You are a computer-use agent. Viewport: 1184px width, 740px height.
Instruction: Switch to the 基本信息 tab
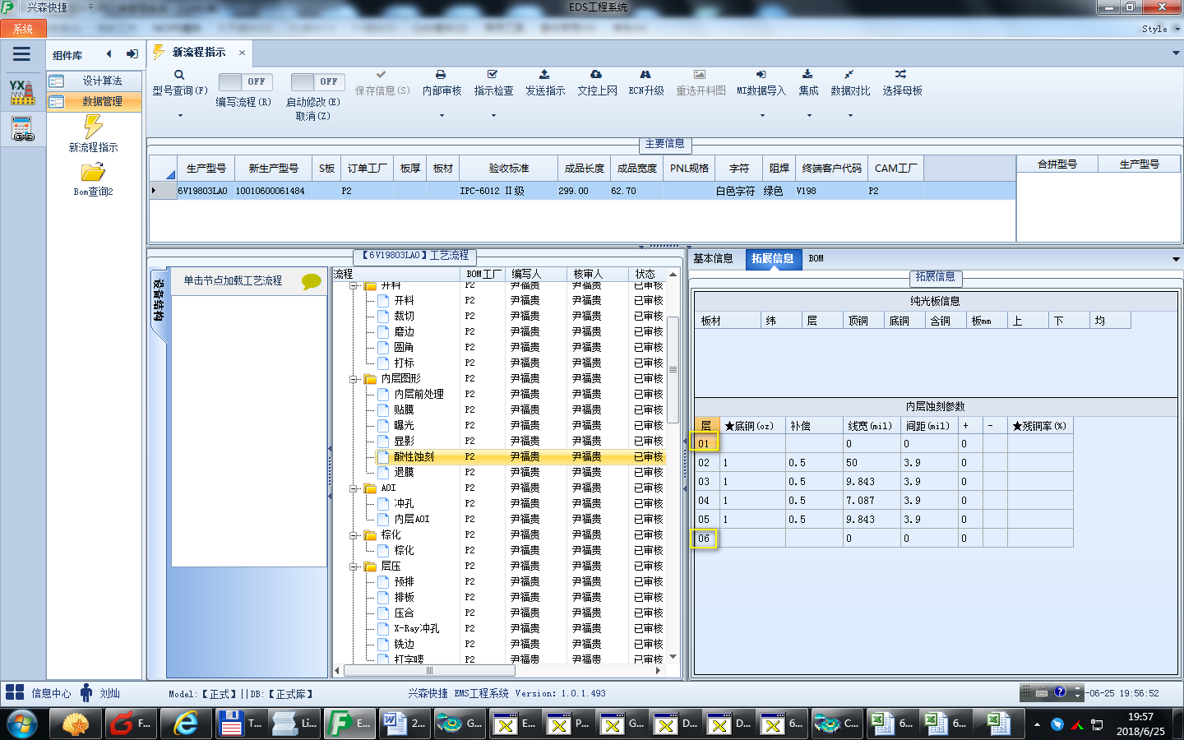pos(713,258)
